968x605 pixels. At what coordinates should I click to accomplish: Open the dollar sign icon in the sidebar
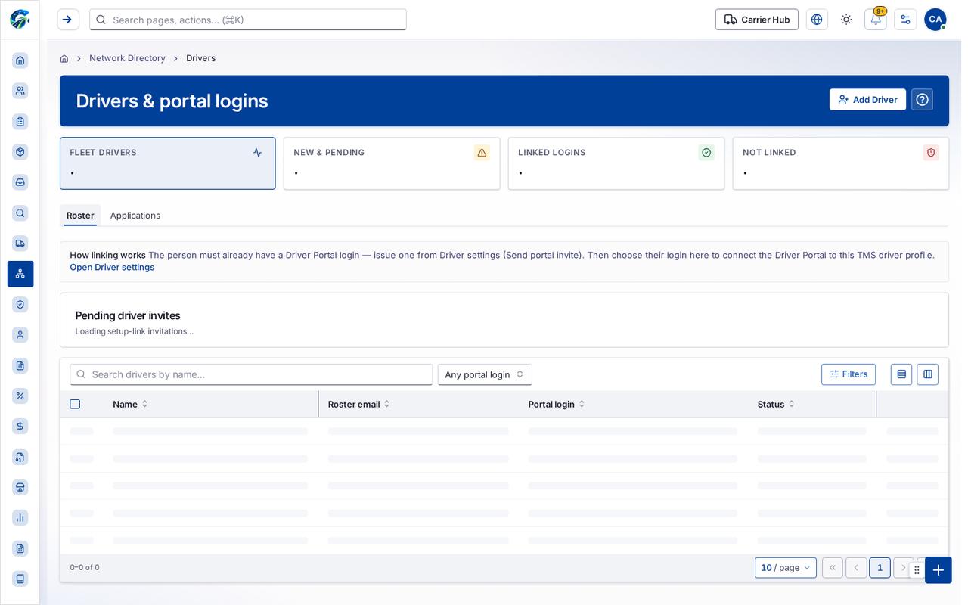20,427
